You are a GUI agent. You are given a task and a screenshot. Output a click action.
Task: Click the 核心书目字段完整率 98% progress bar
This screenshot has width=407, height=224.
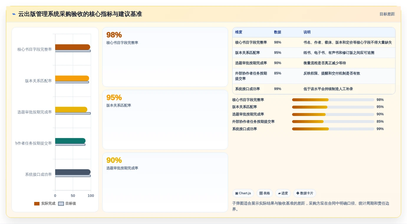coord(333,100)
